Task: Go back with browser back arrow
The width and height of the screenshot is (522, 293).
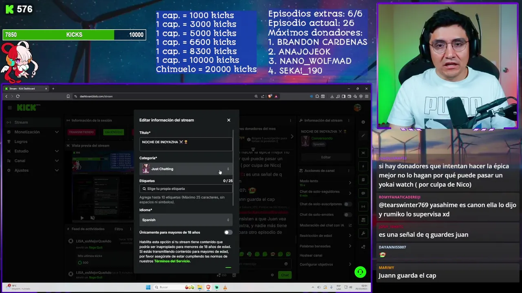Action: pyautogui.click(x=7, y=96)
